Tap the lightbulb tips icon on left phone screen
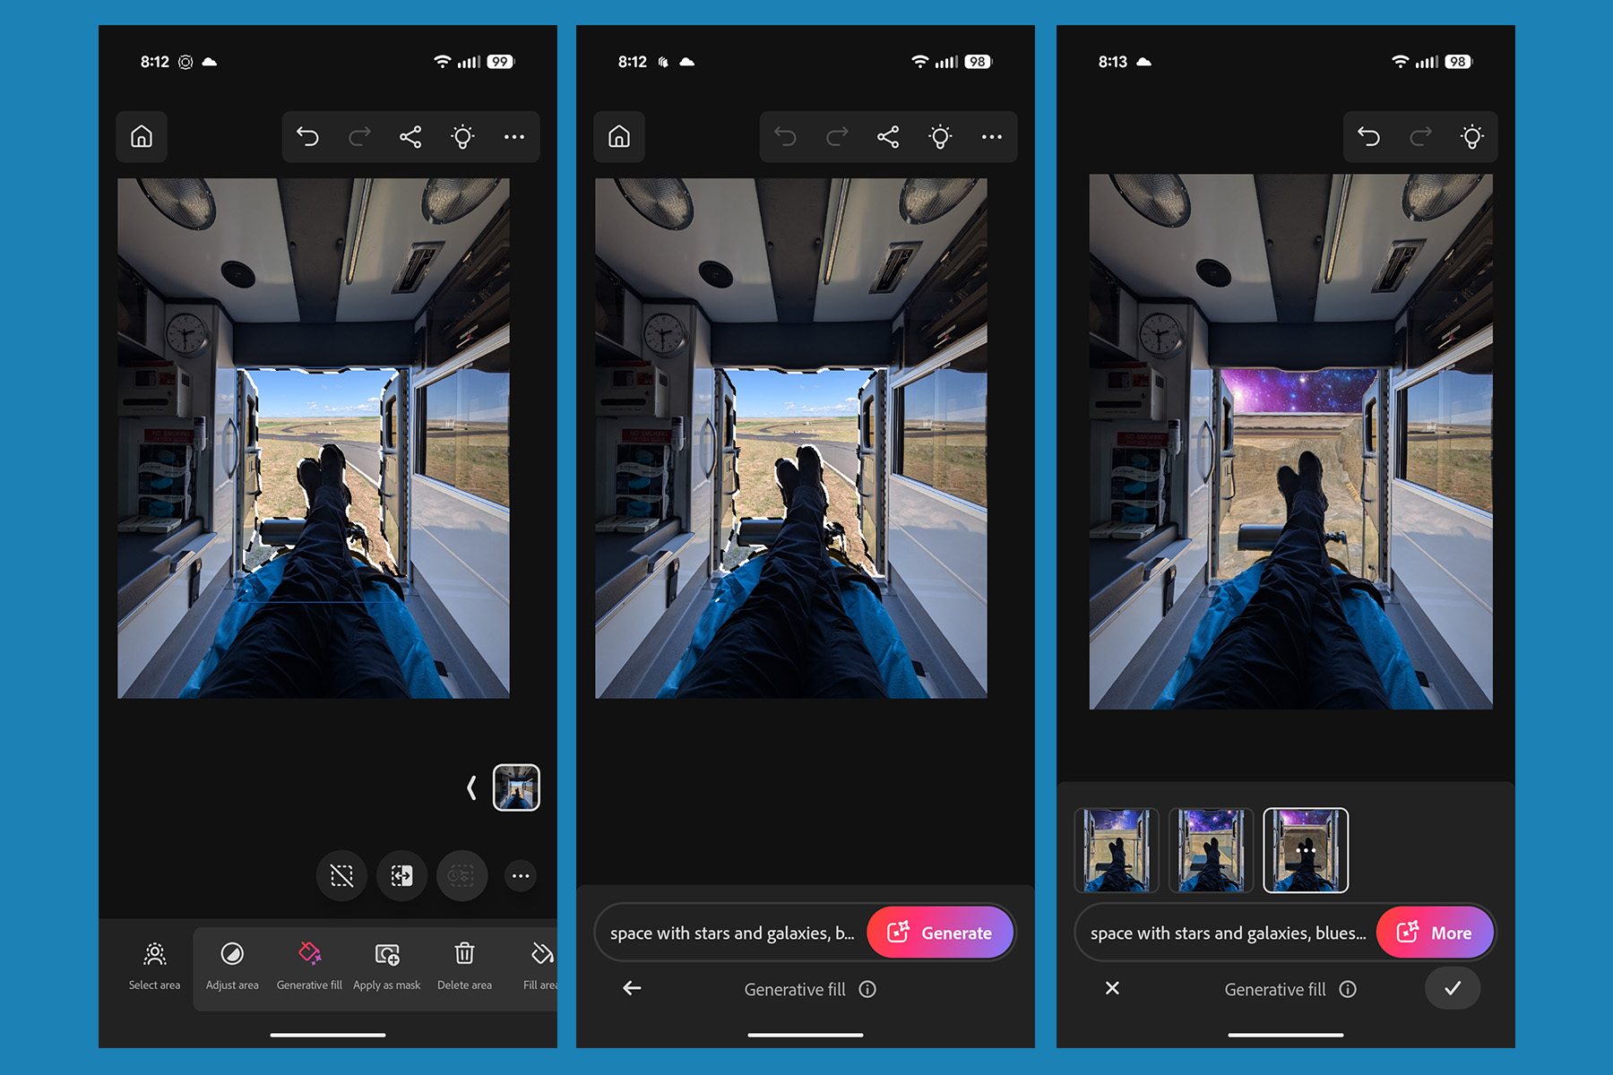The height and width of the screenshot is (1075, 1613). pyautogui.click(x=462, y=136)
